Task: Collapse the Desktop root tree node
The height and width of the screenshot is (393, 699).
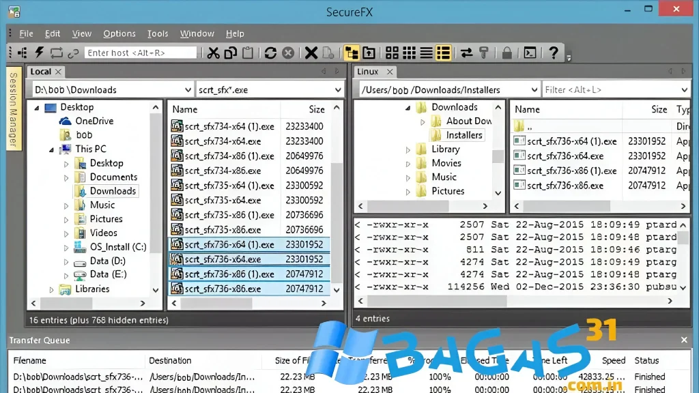Action: tap(37, 107)
